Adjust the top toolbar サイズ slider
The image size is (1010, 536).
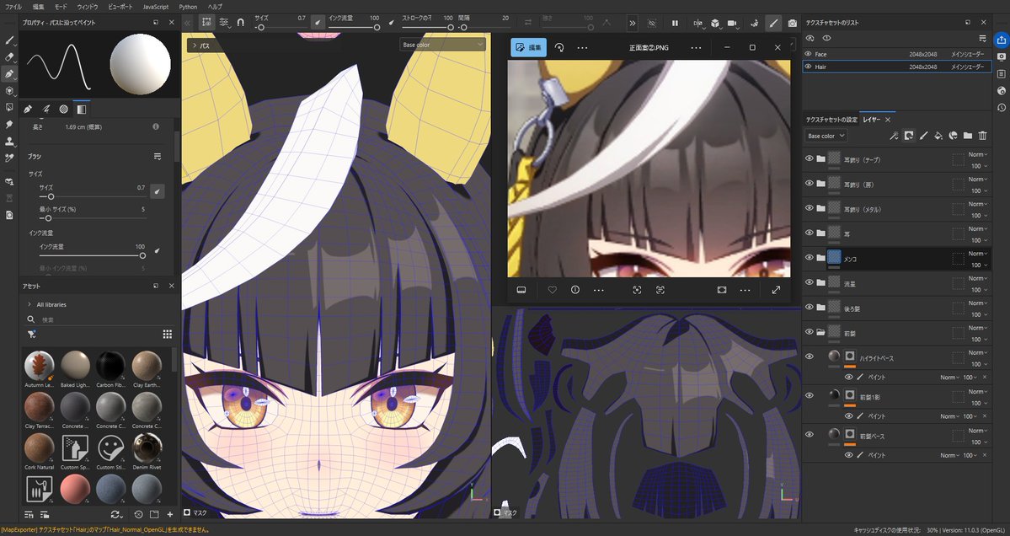coord(281,28)
